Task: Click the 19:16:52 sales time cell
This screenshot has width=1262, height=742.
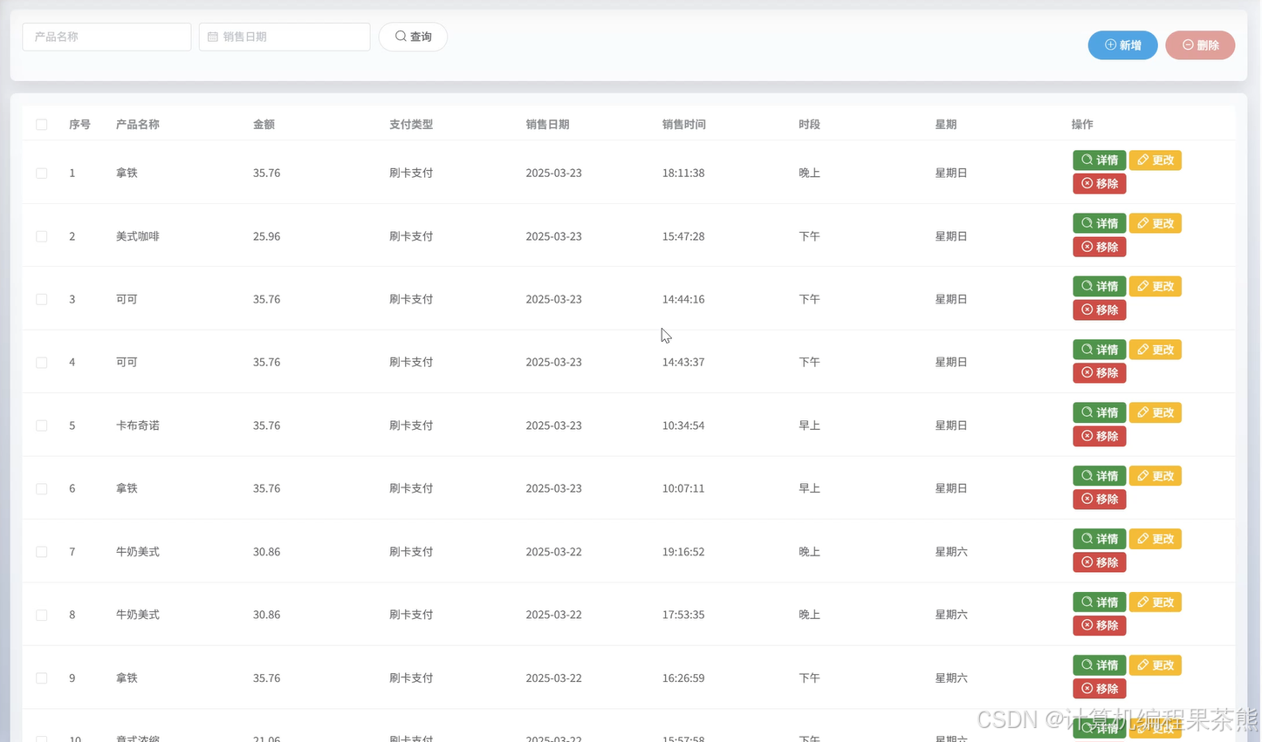Action: [x=683, y=552]
